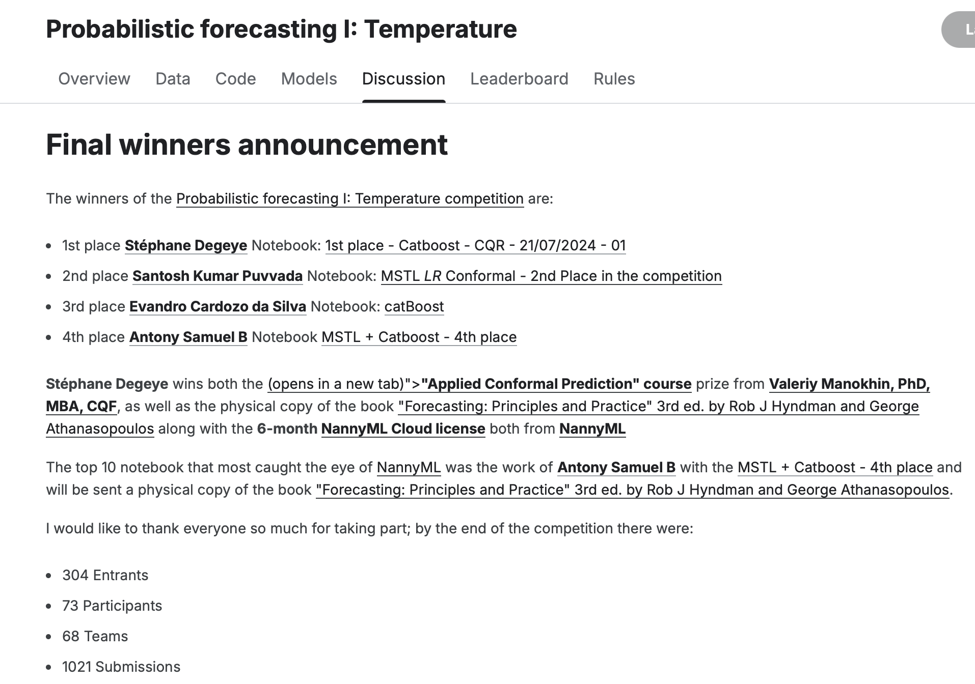This screenshot has height=684, width=975.
Task: Open Evandro Cardozo da Silva profile link
Action: [218, 306]
